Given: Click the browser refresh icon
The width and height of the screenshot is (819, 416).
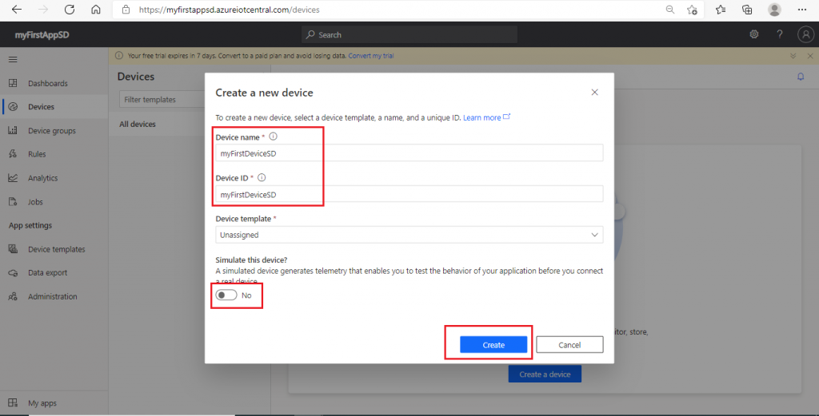Looking at the screenshot, I should pyautogui.click(x=69, y=10).
